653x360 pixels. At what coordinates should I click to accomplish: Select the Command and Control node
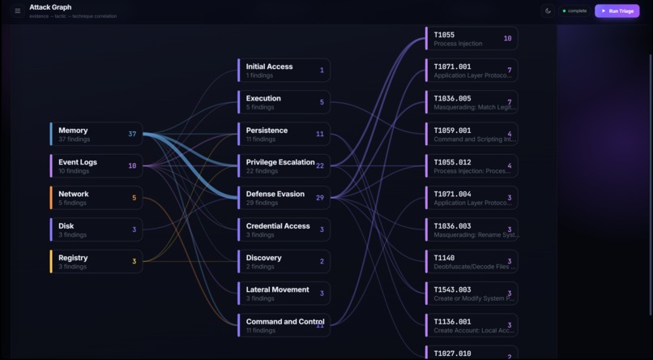click(284, 325)
